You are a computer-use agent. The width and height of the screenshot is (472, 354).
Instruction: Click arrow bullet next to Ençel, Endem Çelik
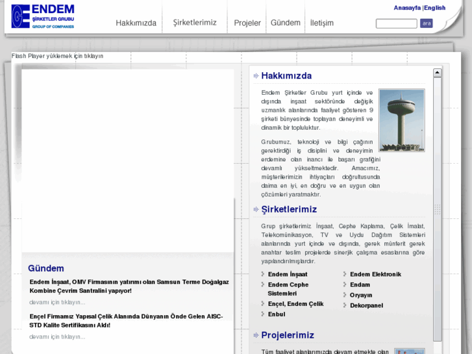263,303
